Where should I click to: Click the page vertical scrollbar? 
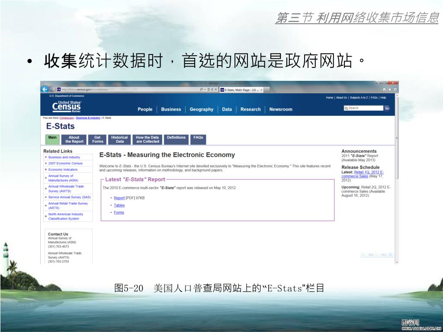click(397, 178)
